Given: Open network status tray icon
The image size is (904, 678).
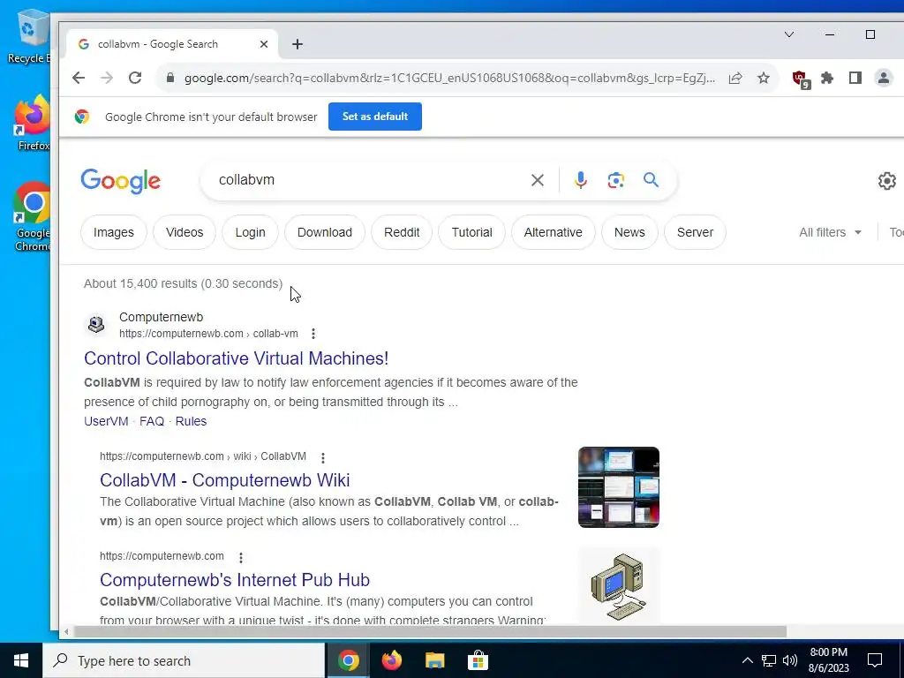Looking at the screenshot, I should (x=769, y=660).
